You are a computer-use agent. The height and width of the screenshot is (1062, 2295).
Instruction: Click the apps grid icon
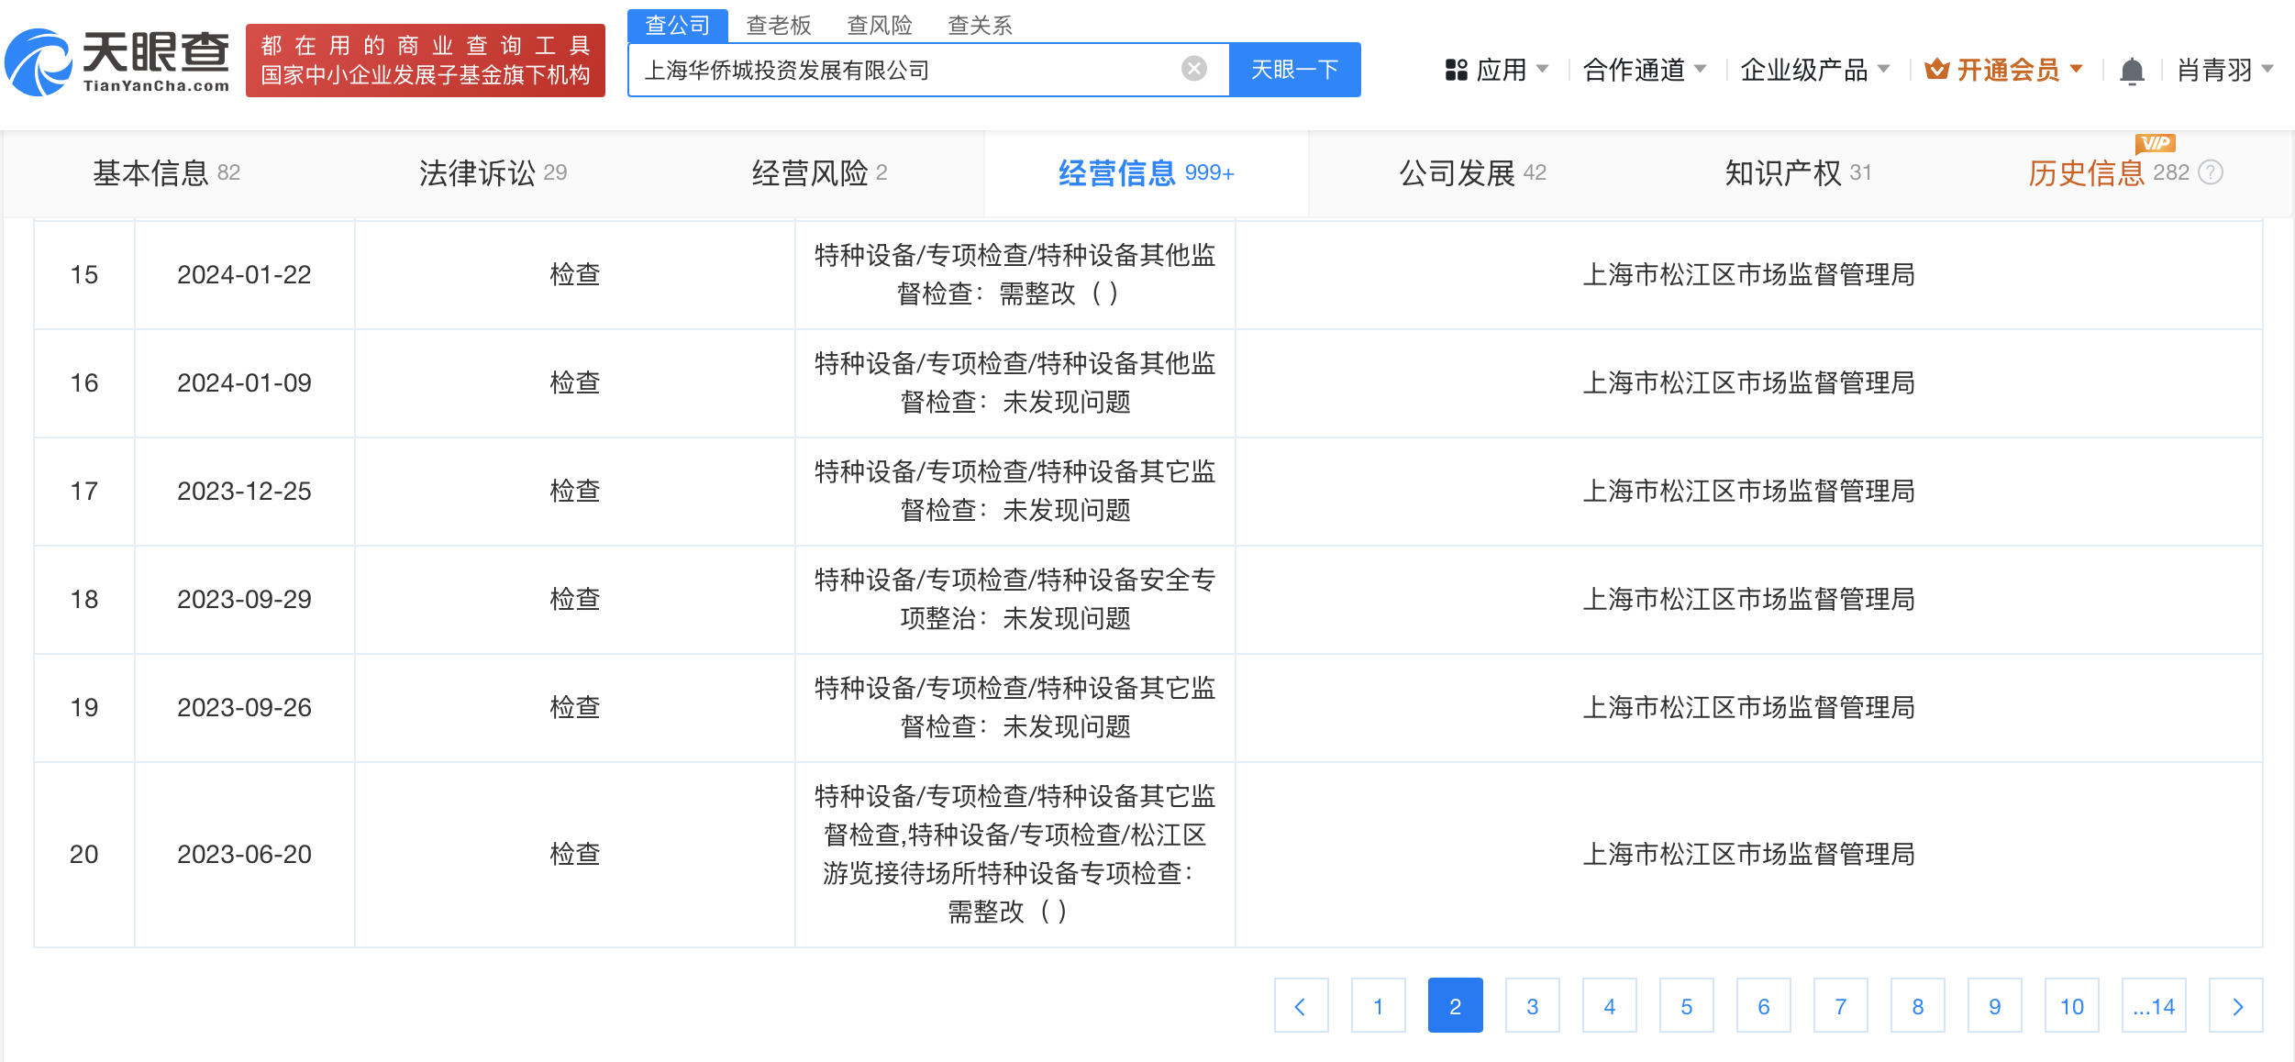(x=1456, y=70)
